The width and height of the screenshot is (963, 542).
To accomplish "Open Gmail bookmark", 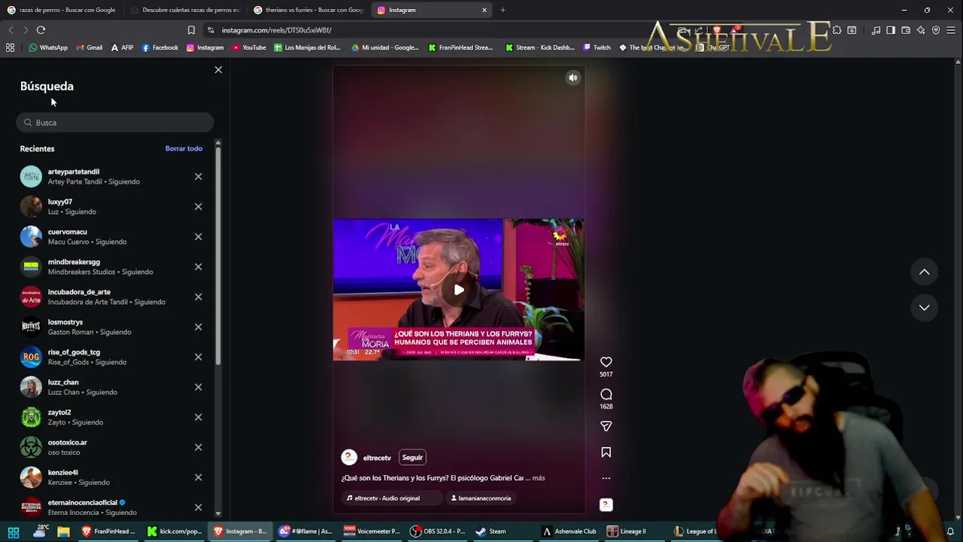I will pos(89,47).
